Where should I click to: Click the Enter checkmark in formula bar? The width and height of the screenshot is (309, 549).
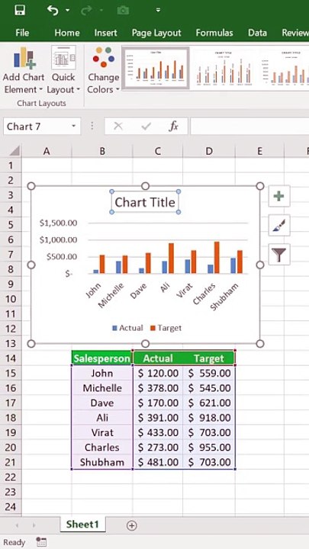pyautogui.click(x=146, y=127)
